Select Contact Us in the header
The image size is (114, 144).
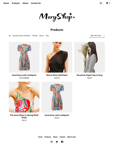pos(36,3)
